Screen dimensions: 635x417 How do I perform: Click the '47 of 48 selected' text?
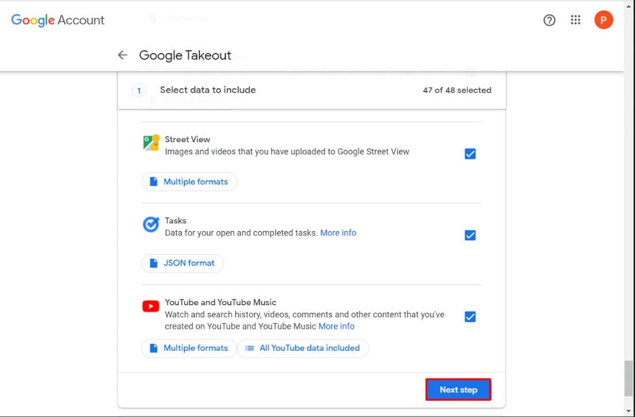click(x=457, y=90)
